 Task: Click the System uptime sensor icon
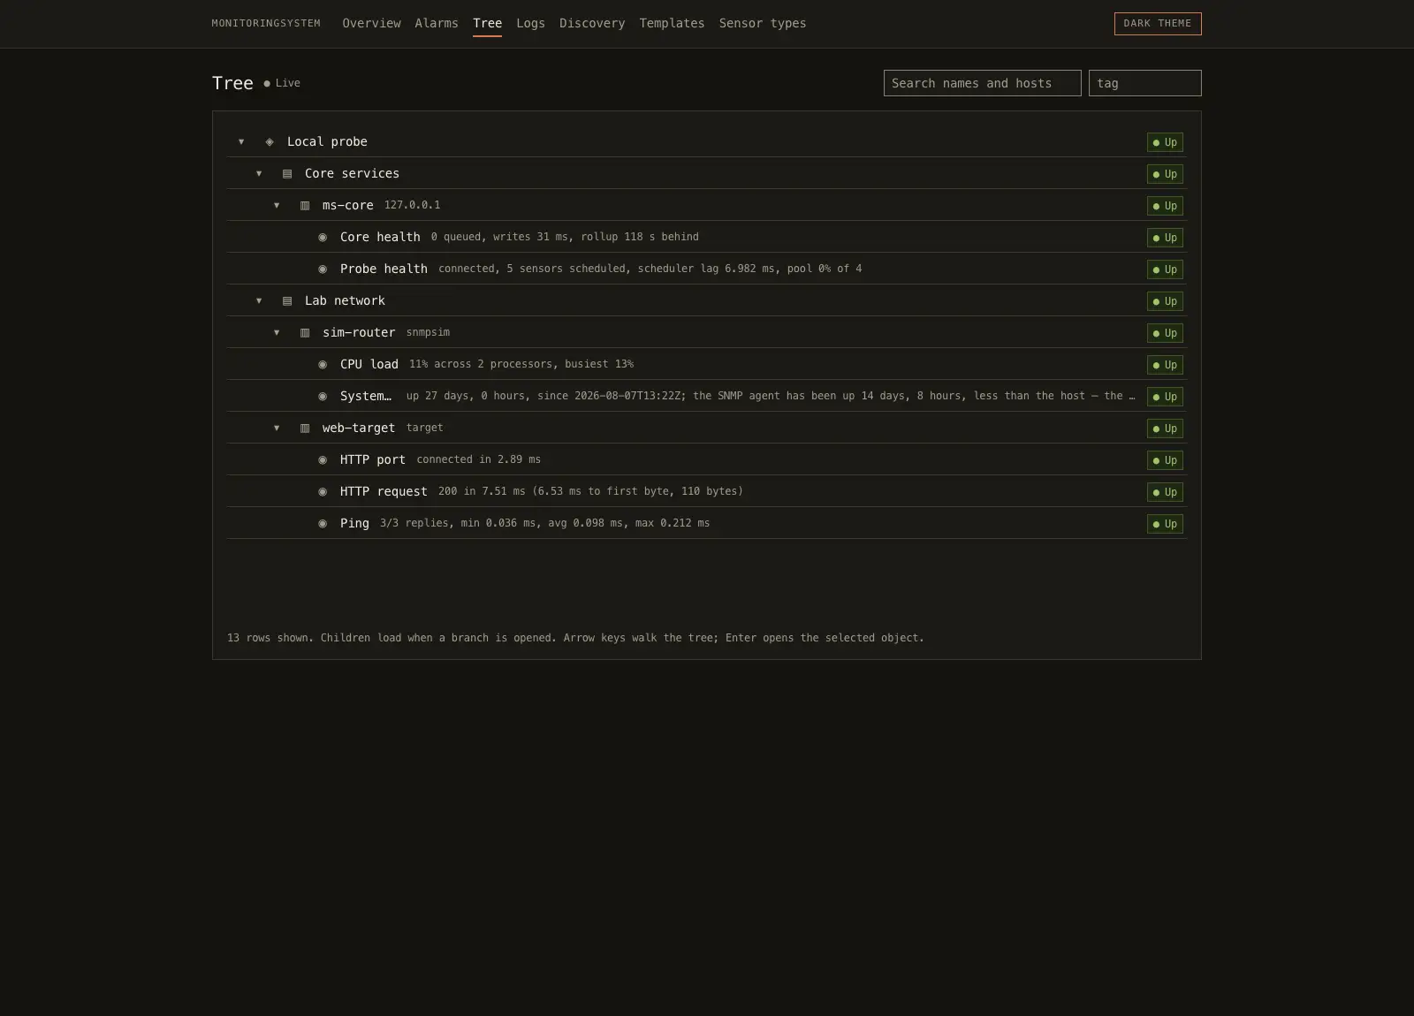point(323,397)
